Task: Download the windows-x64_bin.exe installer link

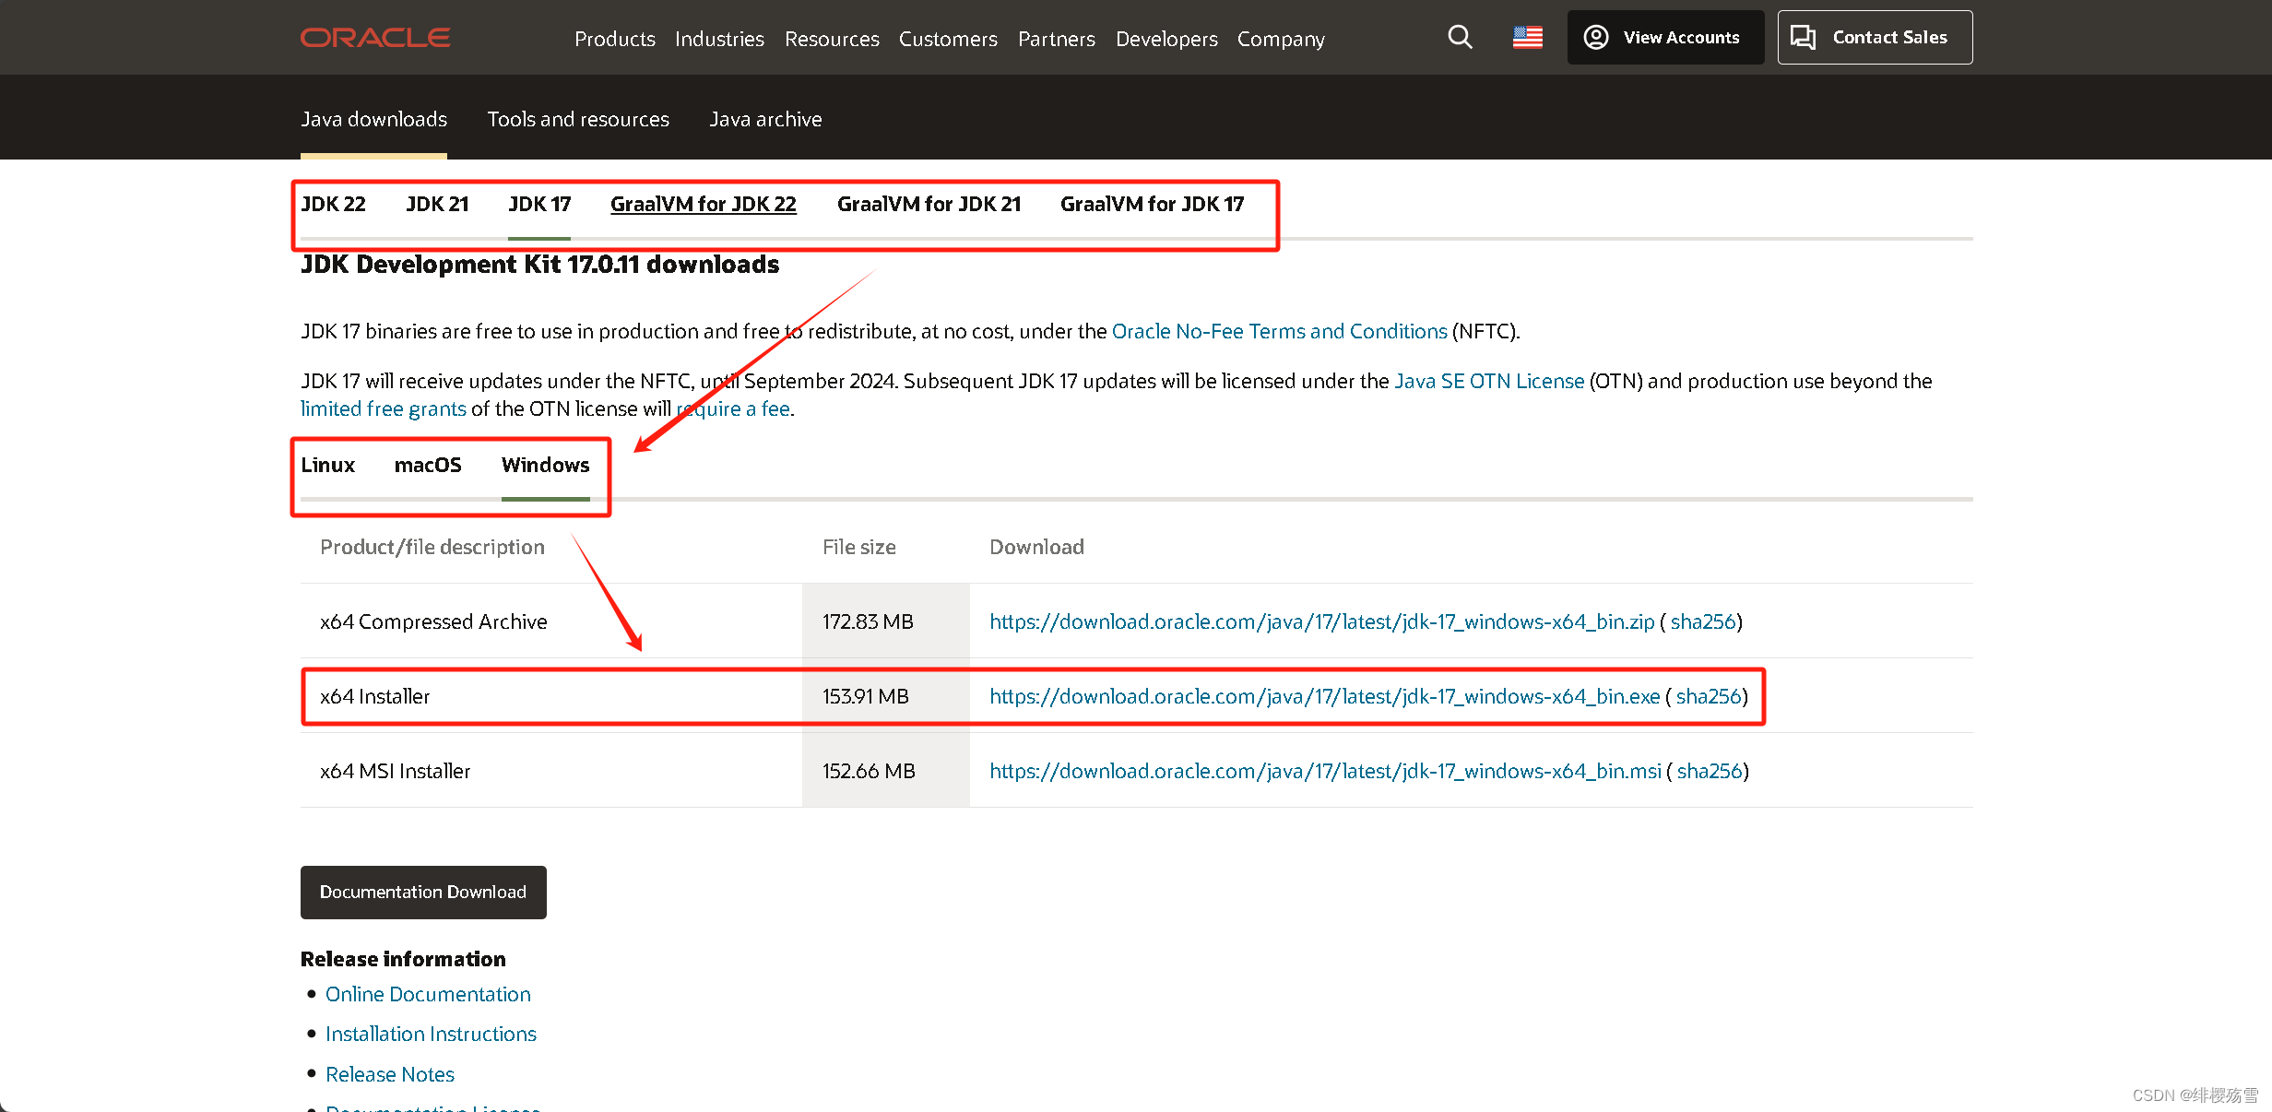Action: point(1325,696)
